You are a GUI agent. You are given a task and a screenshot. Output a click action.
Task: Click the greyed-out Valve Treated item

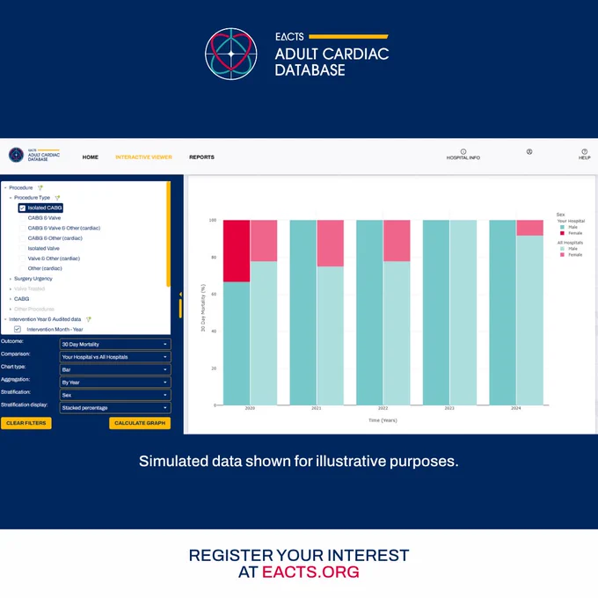click(29, 288)
